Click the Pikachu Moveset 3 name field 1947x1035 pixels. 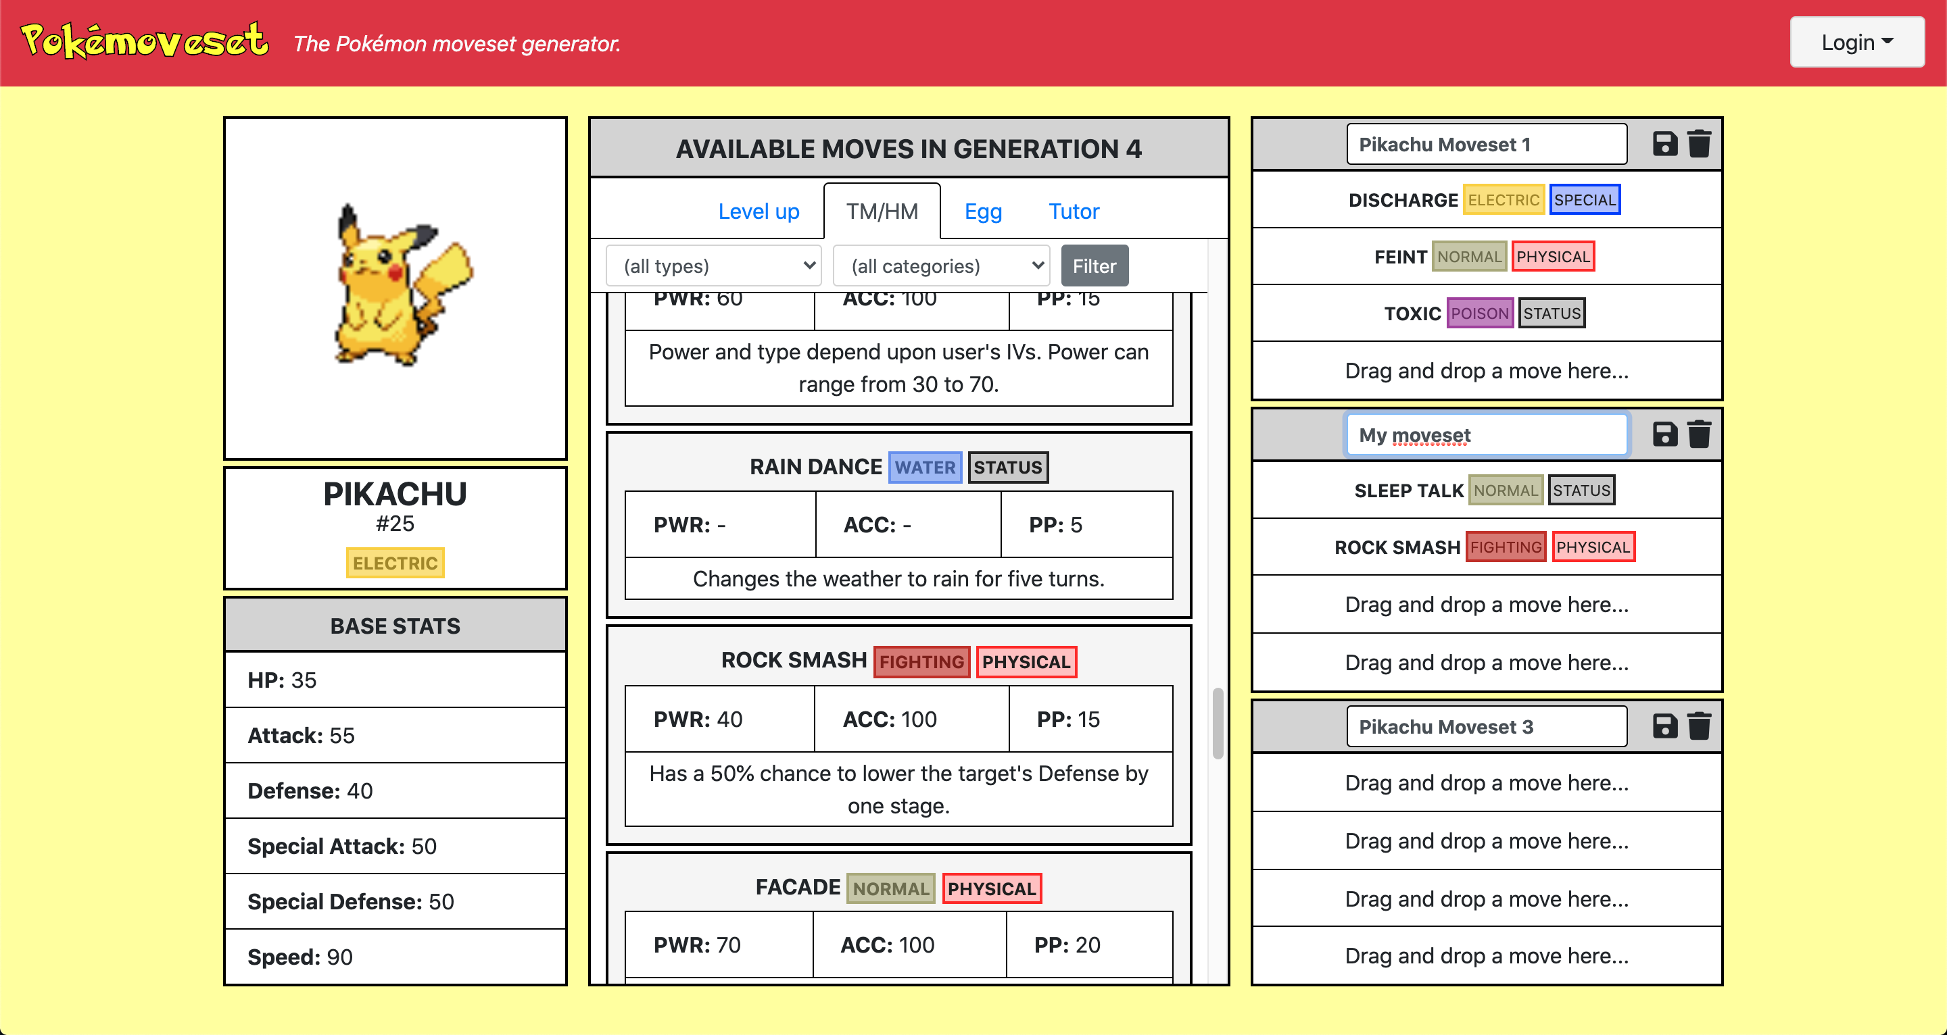click(1486, 727)
